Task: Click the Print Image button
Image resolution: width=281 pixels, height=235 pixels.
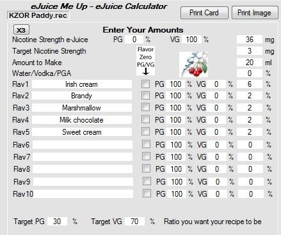Action: (x=255, y=13)
